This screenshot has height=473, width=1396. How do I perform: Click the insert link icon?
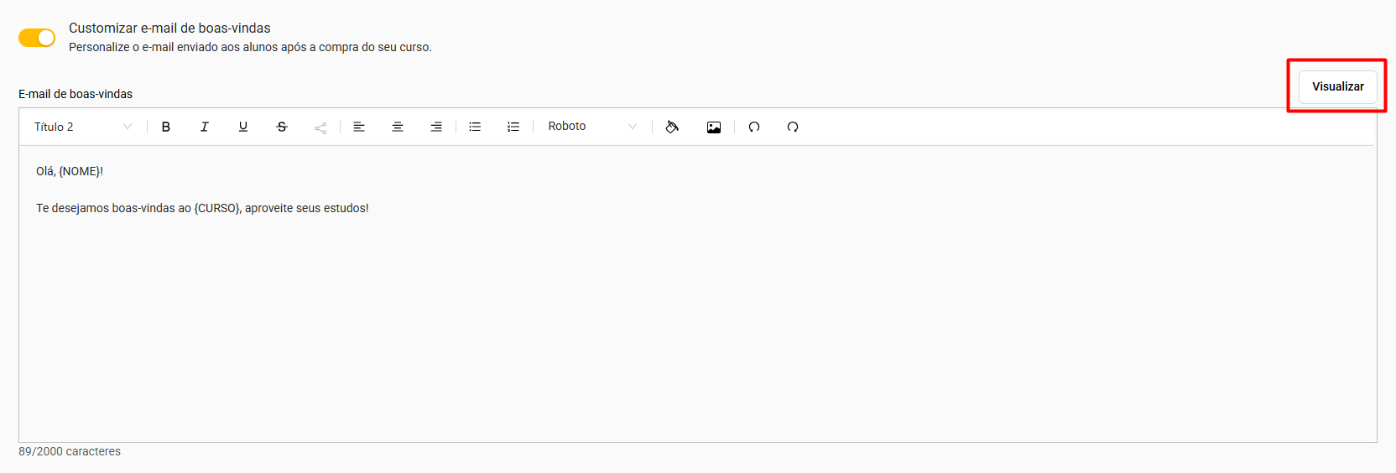[320, 127]
